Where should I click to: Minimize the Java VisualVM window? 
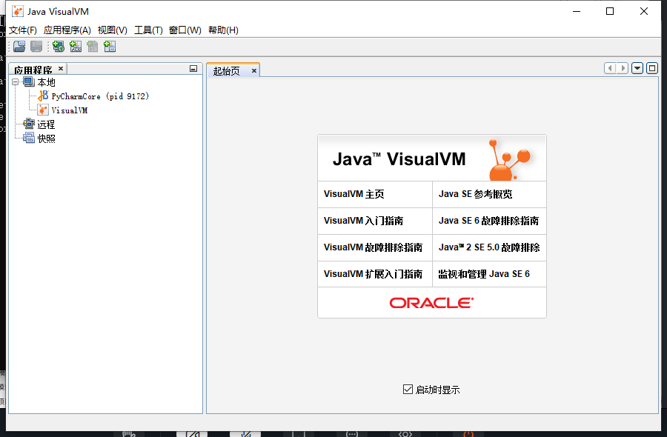pyautogui.click(x=577, y=11)
